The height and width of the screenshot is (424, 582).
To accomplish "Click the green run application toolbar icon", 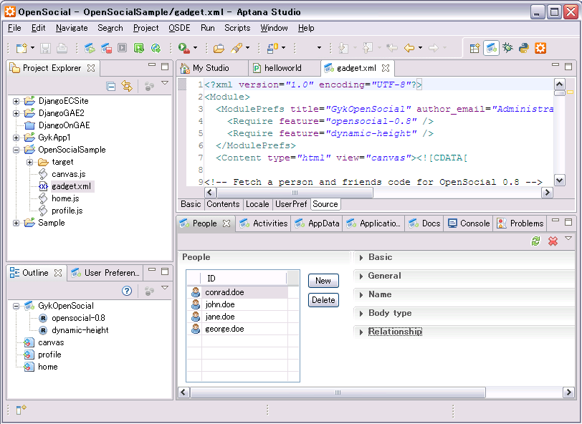I will (139, 48).
